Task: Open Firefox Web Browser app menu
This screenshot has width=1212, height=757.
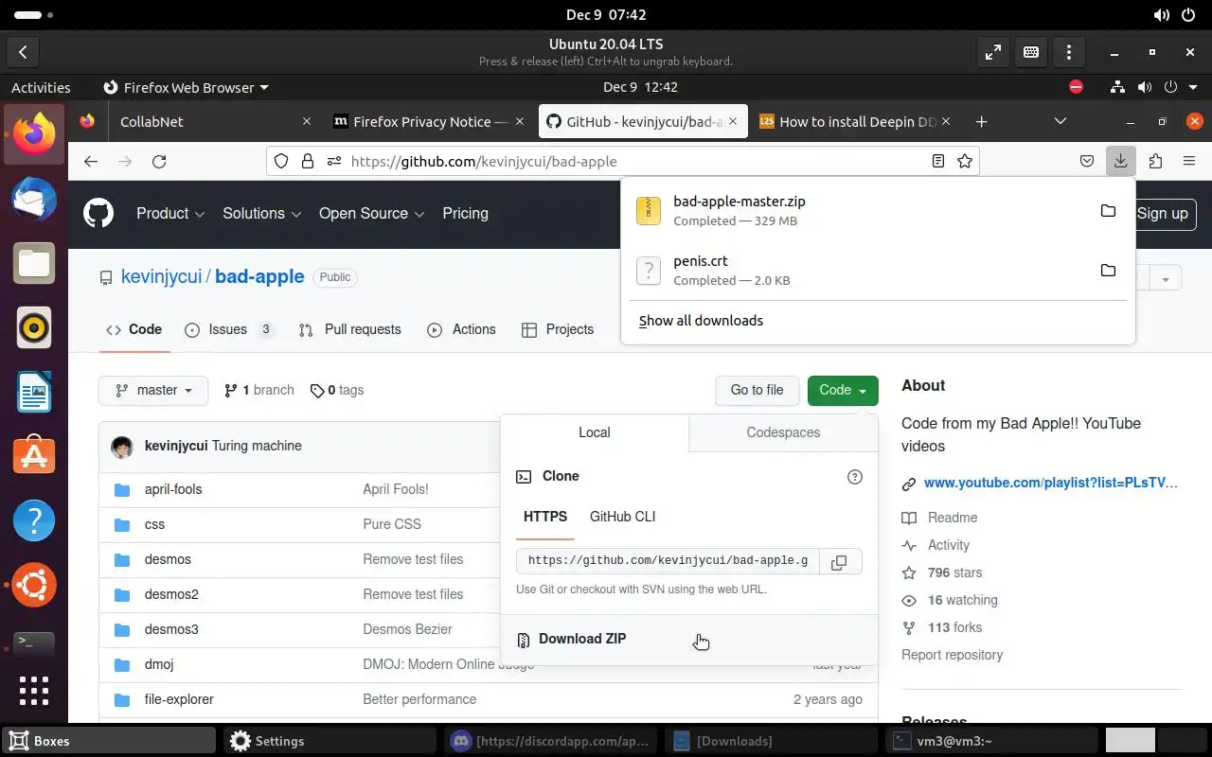Action: [185, 87]
